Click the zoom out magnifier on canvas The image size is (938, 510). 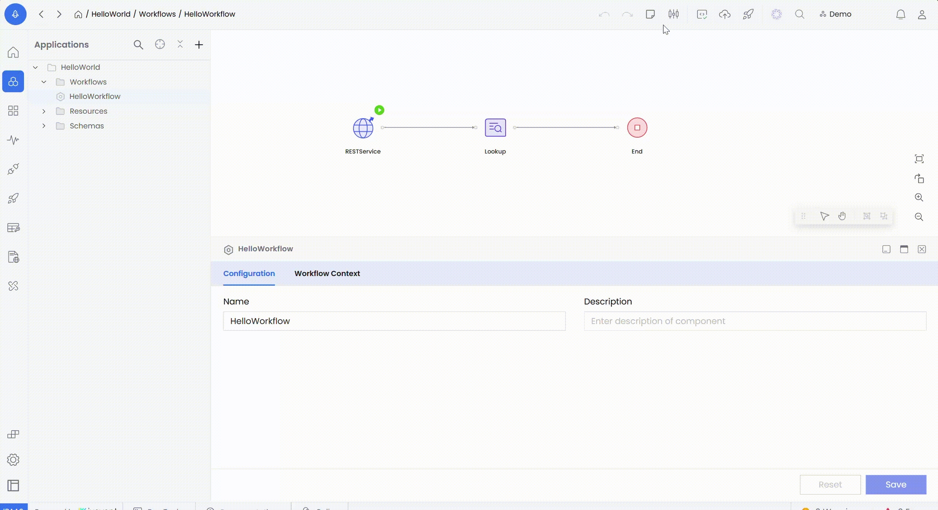[919, 217]
